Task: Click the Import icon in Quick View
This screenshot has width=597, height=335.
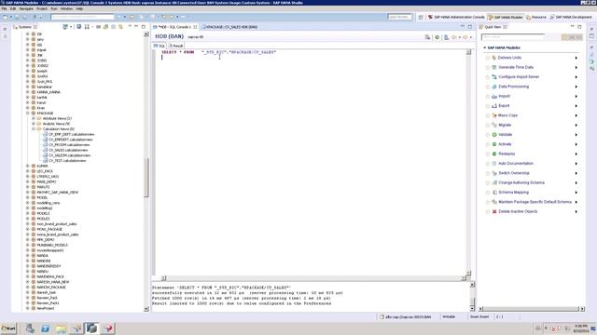Action: click(494, 96)
